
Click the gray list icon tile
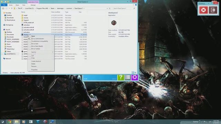pyautogui.click(x=127, y=77)
